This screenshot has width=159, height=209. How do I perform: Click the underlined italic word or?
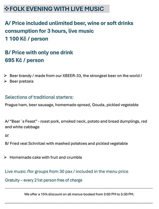[7, 135]
